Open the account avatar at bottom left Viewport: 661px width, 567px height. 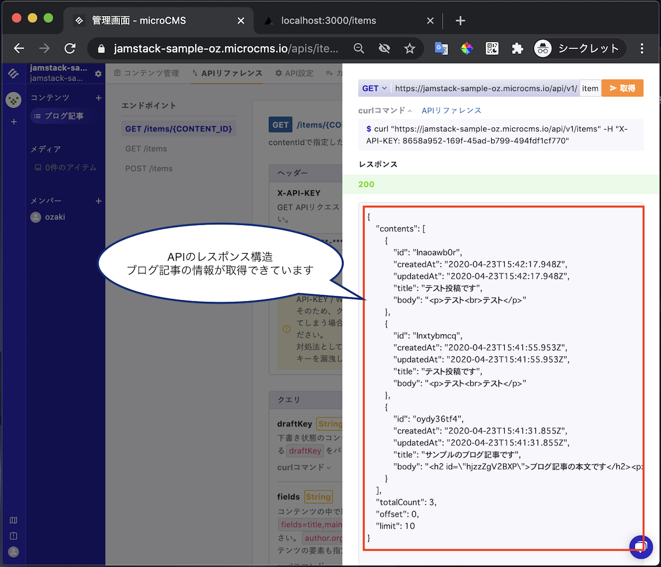(x=14, y=552)
